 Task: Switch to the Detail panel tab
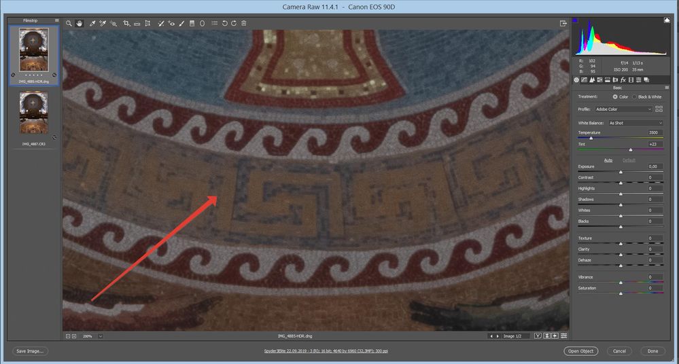(592, 80)
